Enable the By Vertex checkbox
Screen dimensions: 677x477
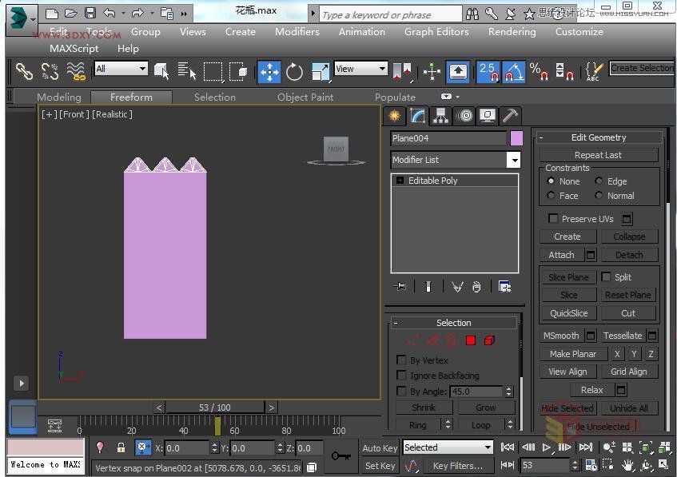click(402, 360)
